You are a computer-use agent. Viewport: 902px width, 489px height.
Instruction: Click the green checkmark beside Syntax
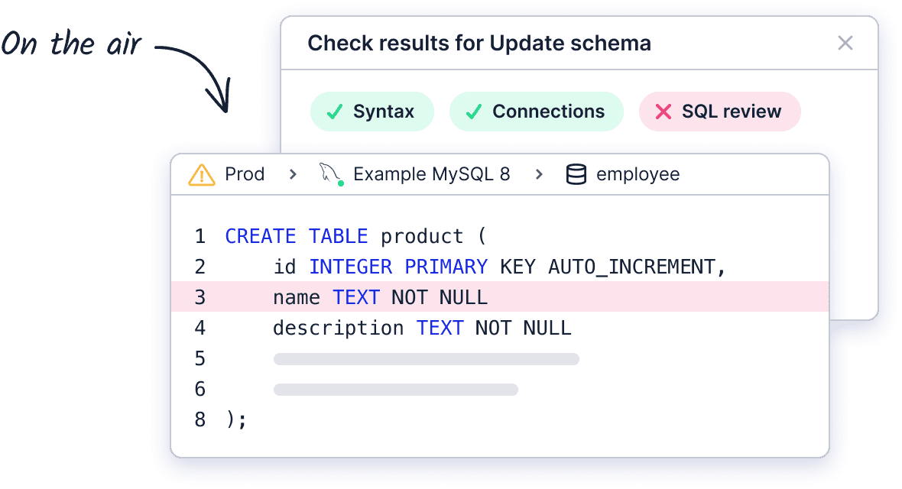334,112
